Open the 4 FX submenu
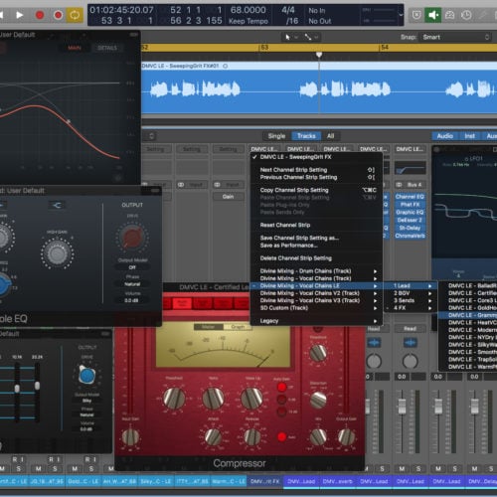 click(412, 308)
